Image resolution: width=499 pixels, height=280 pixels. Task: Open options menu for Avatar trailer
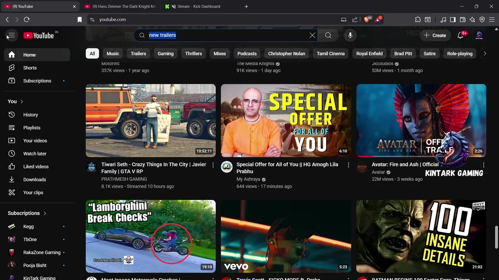click(x=483, y=165)
